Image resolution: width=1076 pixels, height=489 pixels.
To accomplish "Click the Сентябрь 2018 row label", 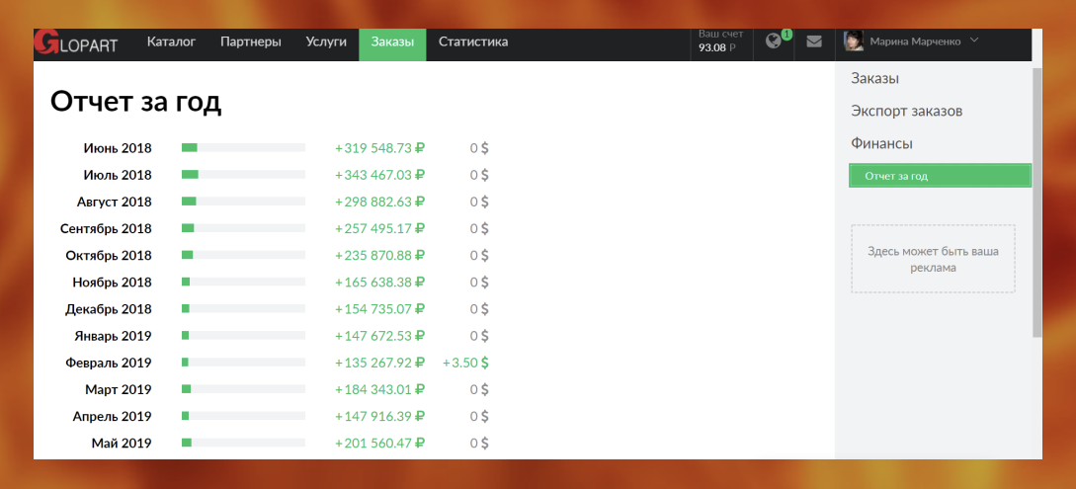I will [x=107, y=228].
